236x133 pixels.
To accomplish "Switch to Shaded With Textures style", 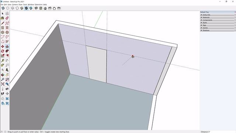I will pyautogui.click(x=26, y=8).
